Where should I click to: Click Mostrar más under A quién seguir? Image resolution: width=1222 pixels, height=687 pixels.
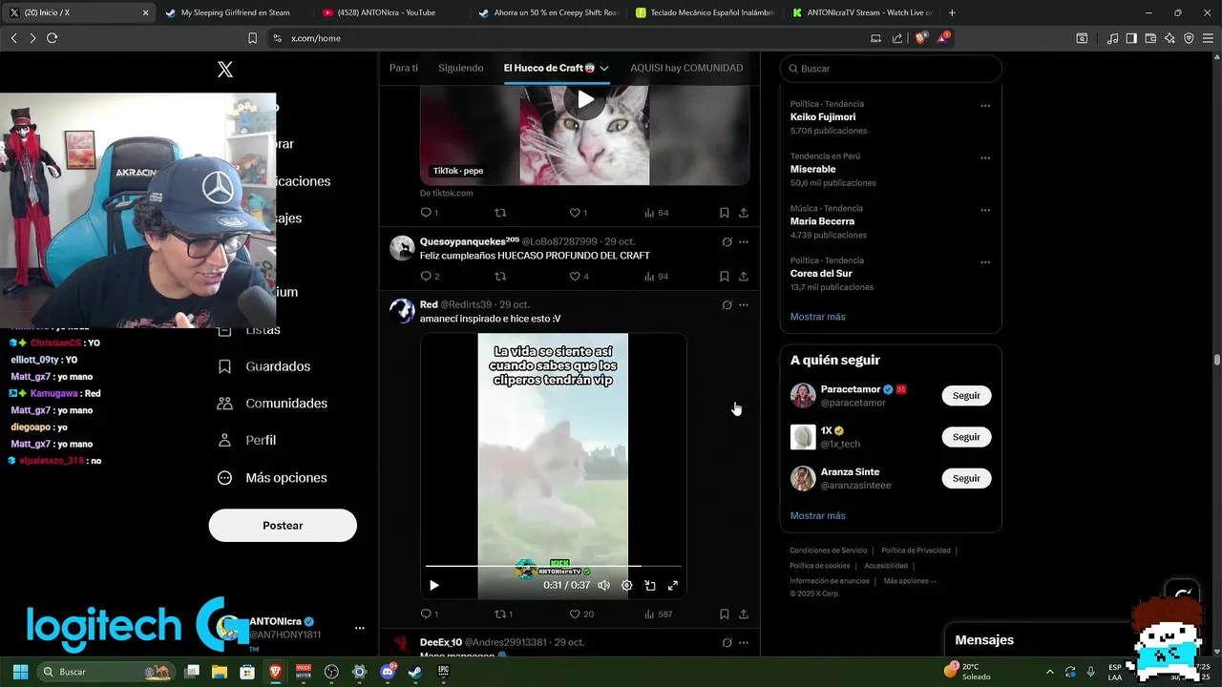(817, 516)
